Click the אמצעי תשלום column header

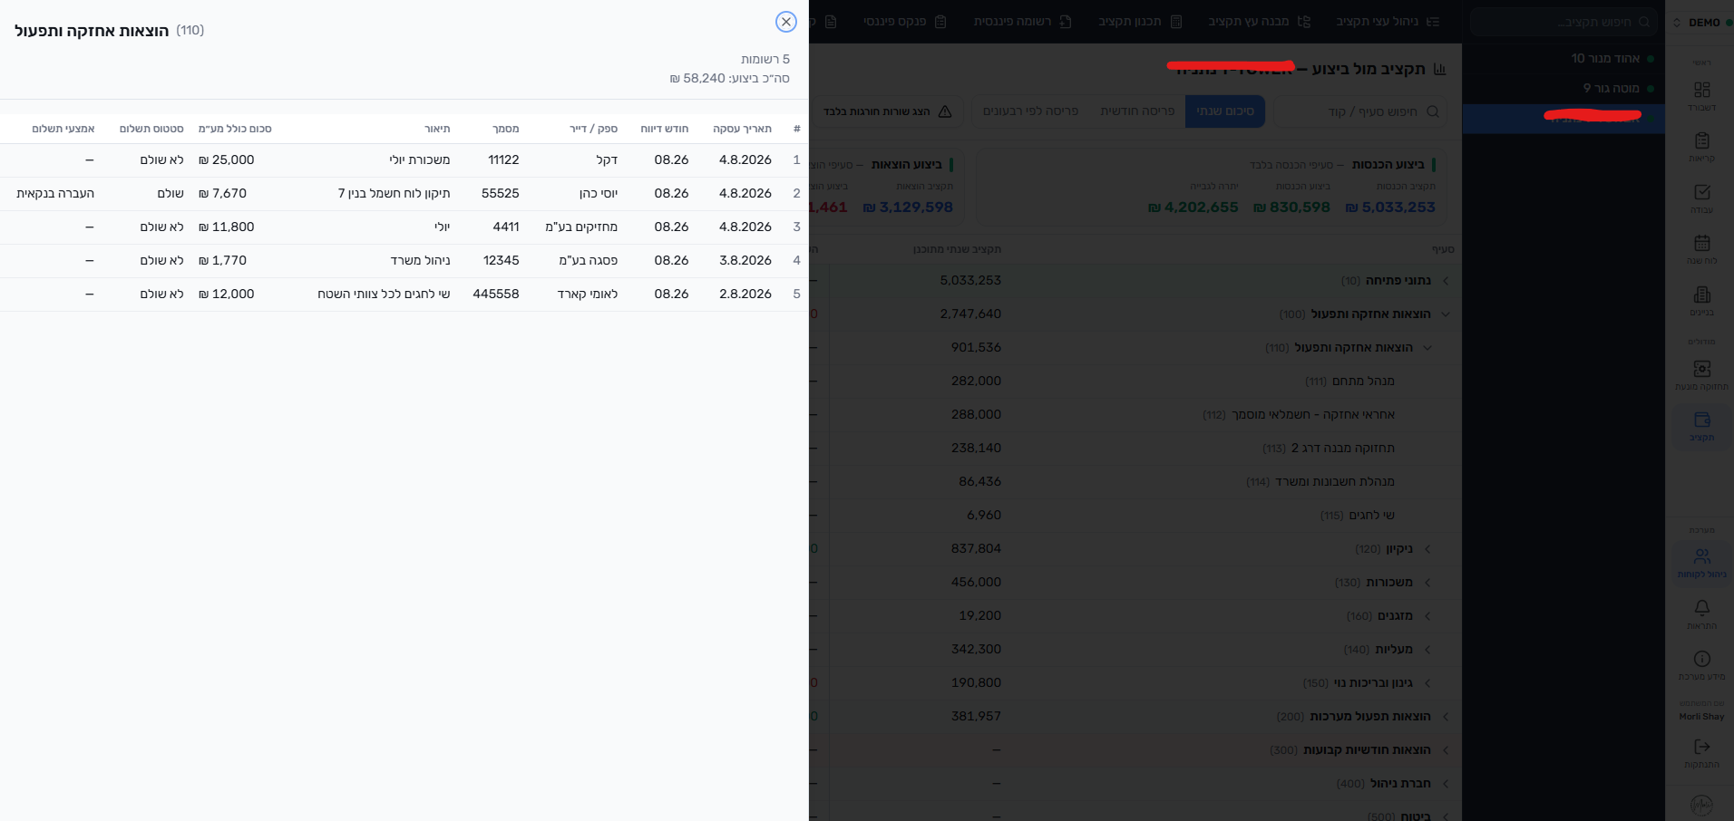[63, 129]
